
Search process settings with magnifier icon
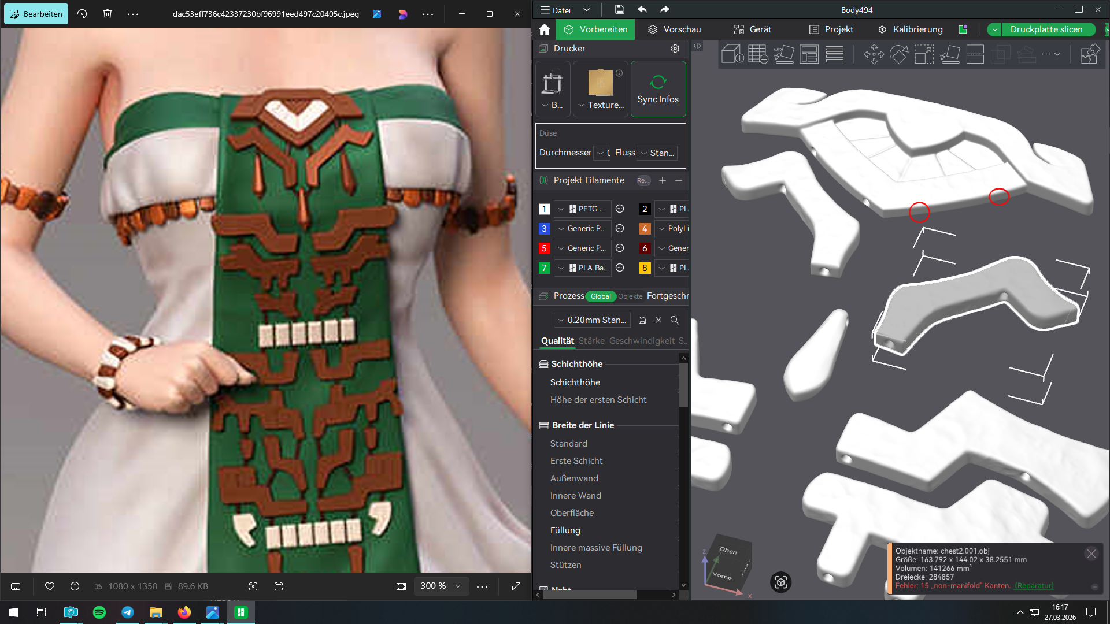point(675,320)
